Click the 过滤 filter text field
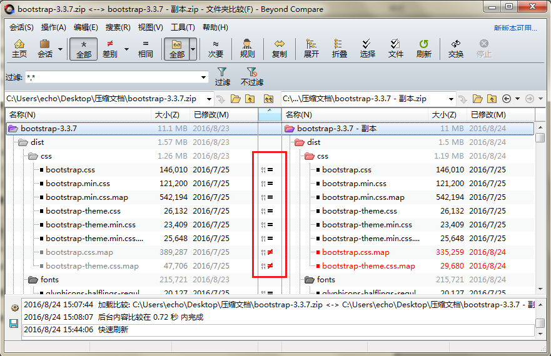This screenshot has width=551, height=356. click(113, 77)
